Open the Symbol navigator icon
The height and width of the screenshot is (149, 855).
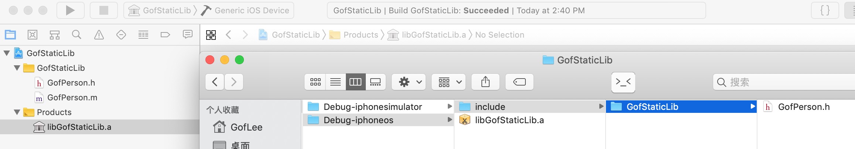tap(55, 35)
